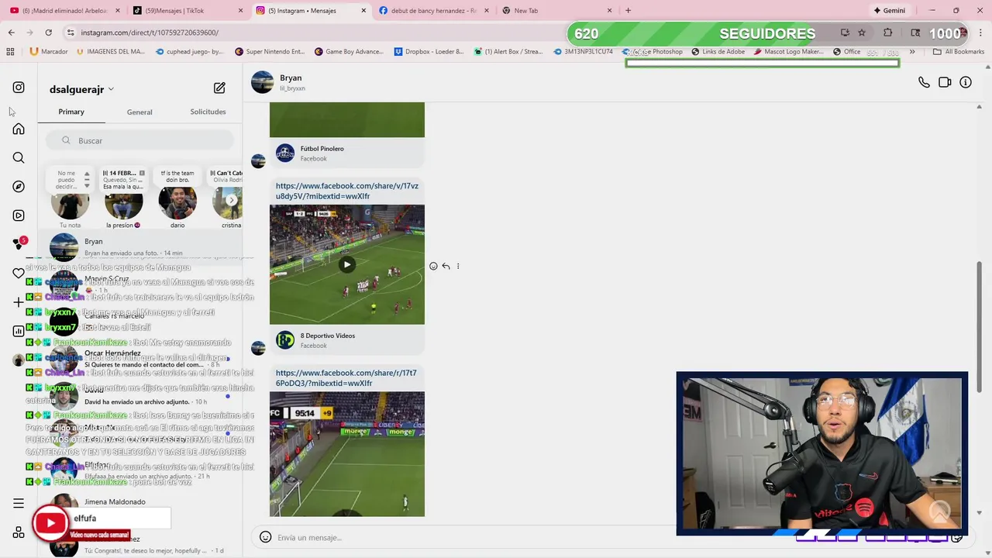Viewport: 992px width, 558px height.
Task: Switch to Primary inbox tab
Action: pyautogui.click(x=71, y=112)
